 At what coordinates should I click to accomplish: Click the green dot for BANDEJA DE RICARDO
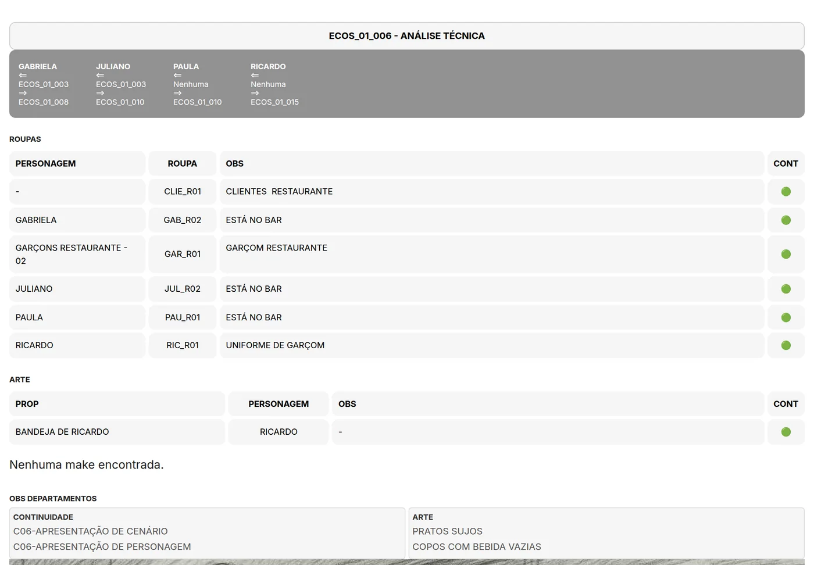[x=786, y=432]
